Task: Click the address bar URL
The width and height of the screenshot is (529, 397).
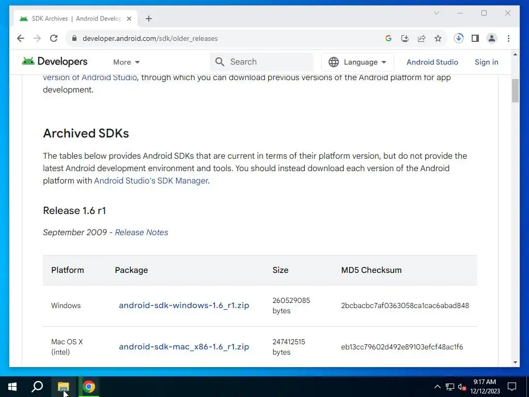Action: pos(150,38)
